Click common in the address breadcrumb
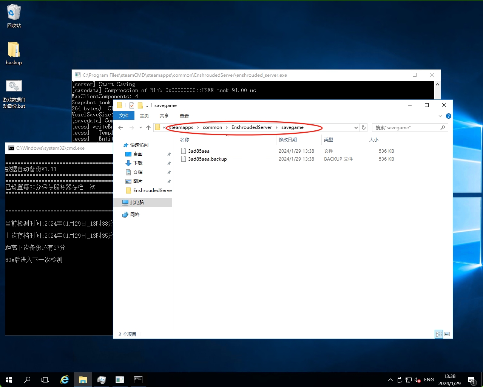This screenshot has height=387, width=483. pyautogui.click(x=212, y=127)
